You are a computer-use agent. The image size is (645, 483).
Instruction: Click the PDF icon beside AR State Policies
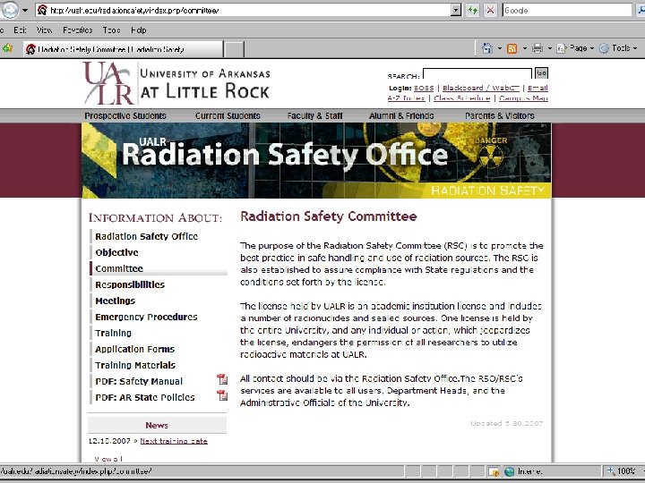click(222, 395)
